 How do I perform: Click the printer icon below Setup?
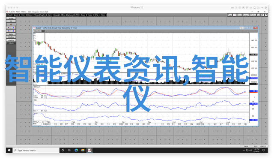[11, 21]
